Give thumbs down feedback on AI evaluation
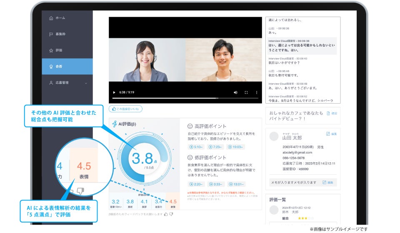 [171, 214]
